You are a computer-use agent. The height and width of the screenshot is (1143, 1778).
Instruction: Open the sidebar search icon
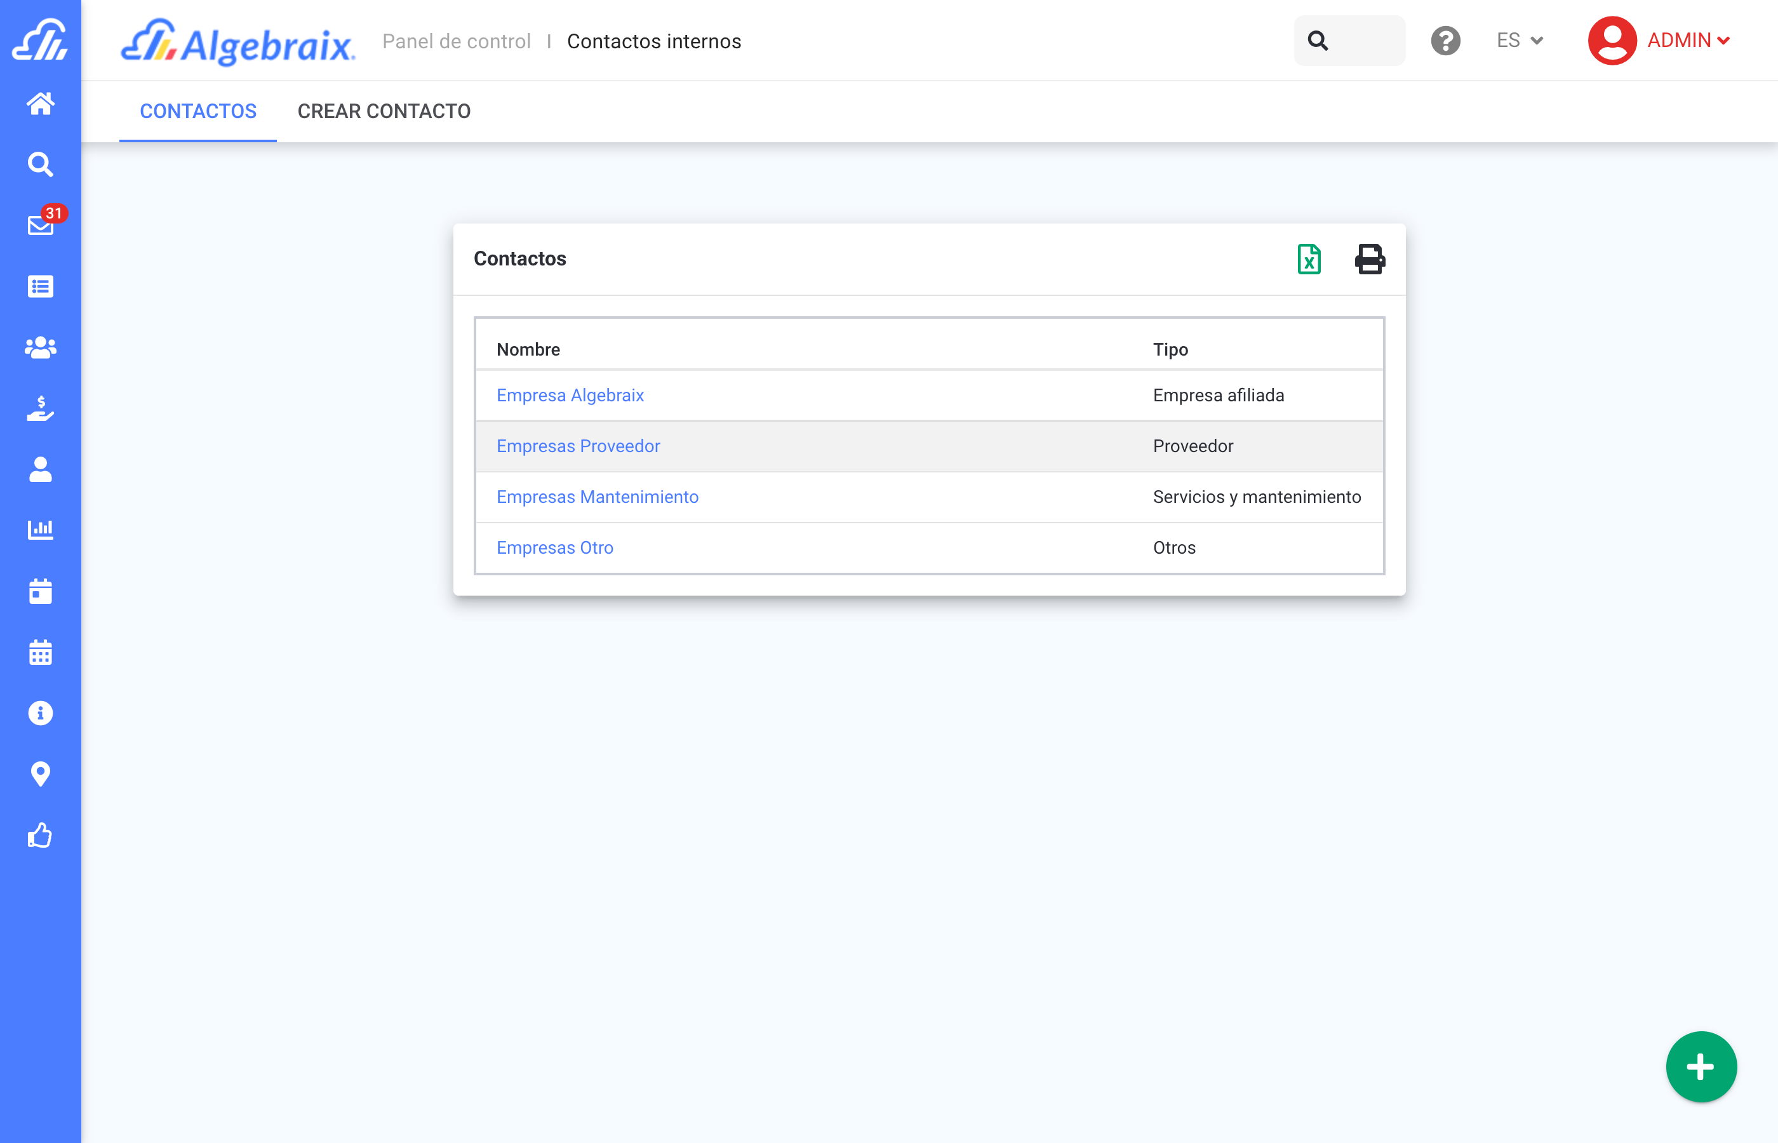pos(40,164)
